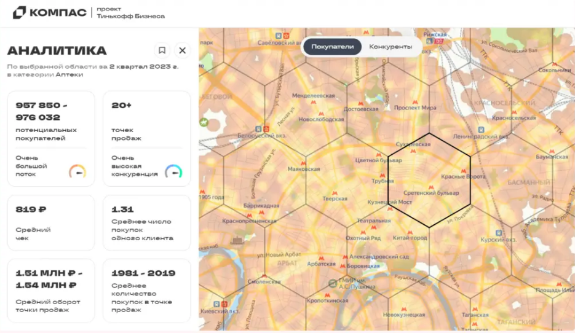Click the Компас logo icon
The width and height of the screenshot is (575, 333).
(x=20, y=12)
